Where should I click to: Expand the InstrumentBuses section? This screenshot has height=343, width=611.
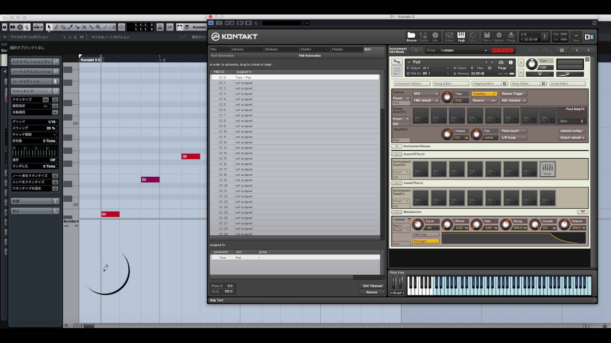coord(396,146)
